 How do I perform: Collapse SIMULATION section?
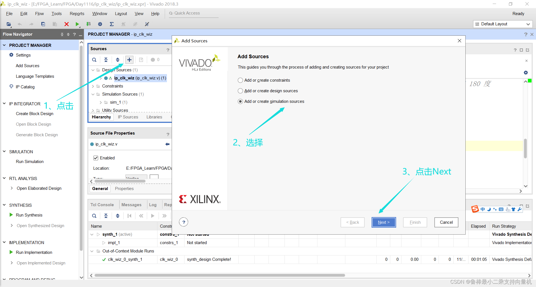[4, 152]
